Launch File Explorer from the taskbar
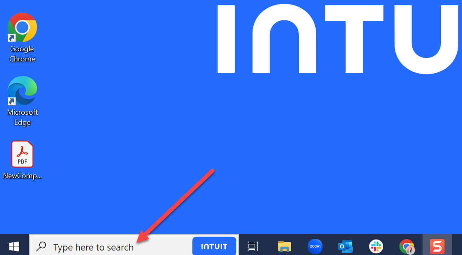This screenshot has height=255, width=462. click(x=284, y=246)
